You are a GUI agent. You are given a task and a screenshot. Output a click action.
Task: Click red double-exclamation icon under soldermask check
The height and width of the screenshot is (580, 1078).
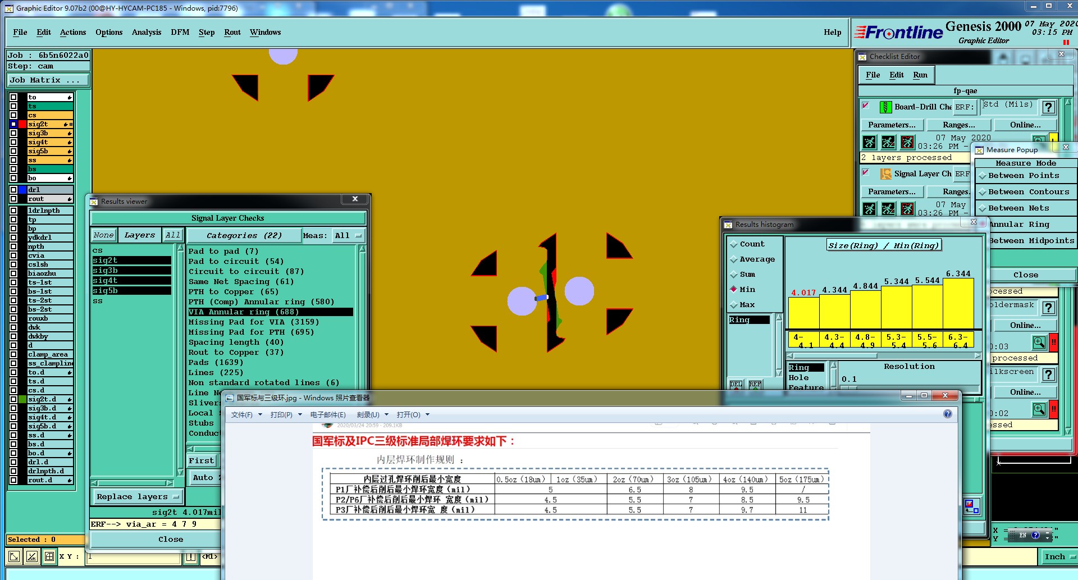click(1054, 342)
